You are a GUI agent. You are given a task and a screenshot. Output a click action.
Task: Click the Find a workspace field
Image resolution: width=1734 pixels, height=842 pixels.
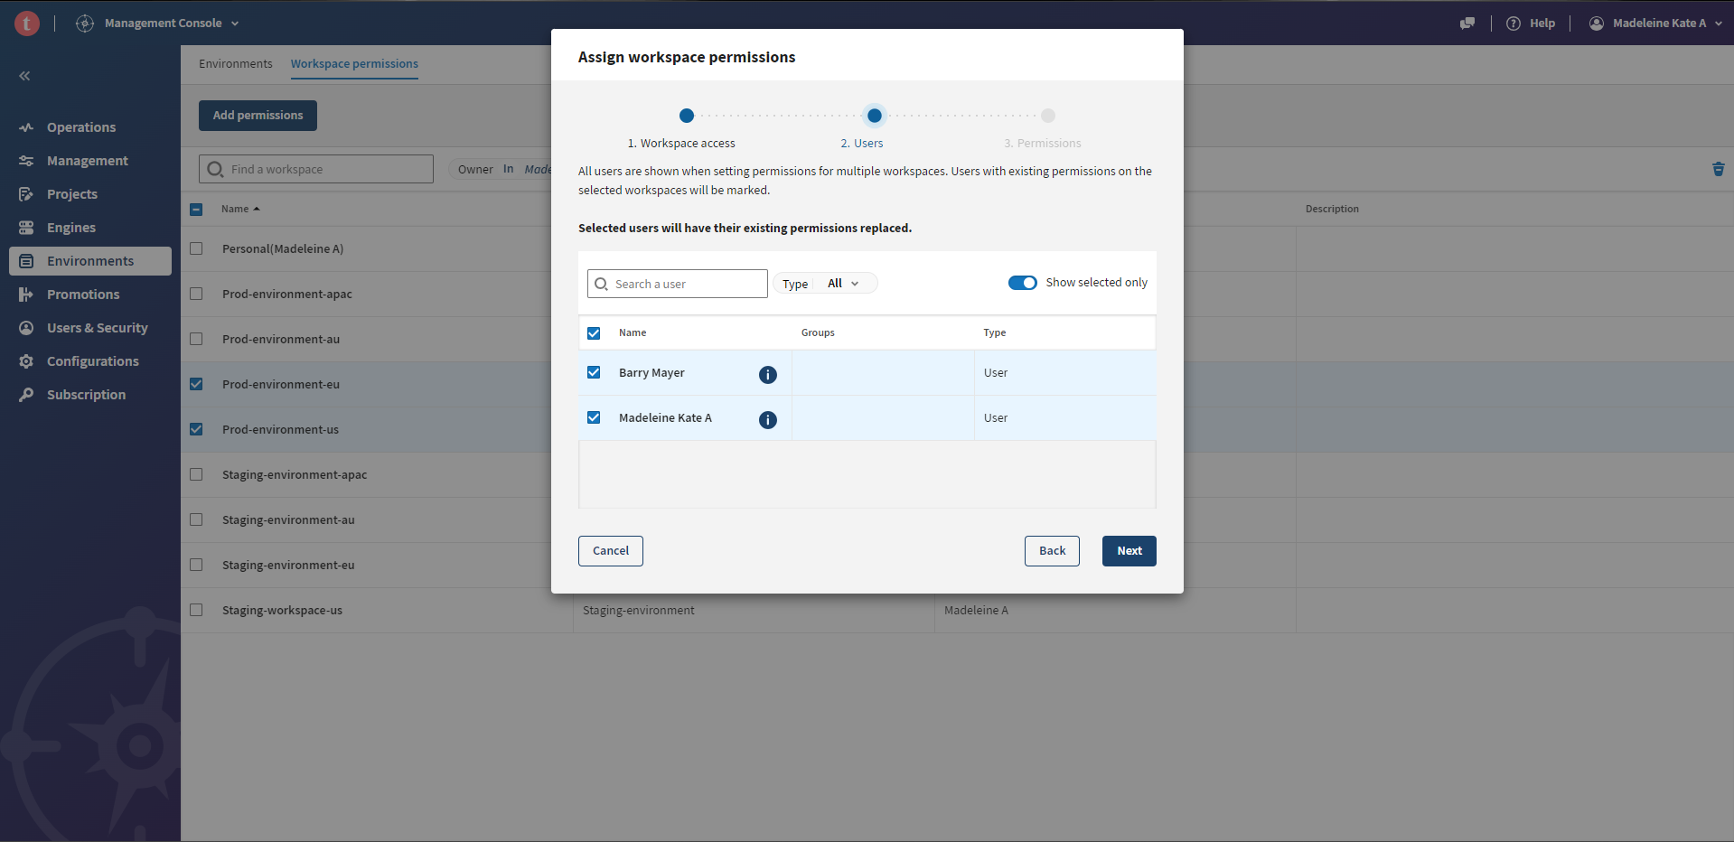point(316,169)
